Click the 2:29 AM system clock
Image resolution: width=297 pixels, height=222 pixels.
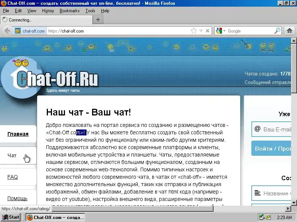284,218
